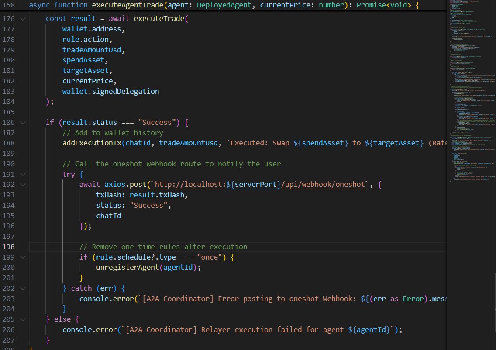
Task: Click currentPrice argument on line 182
Action: click(x=88, y=81)
